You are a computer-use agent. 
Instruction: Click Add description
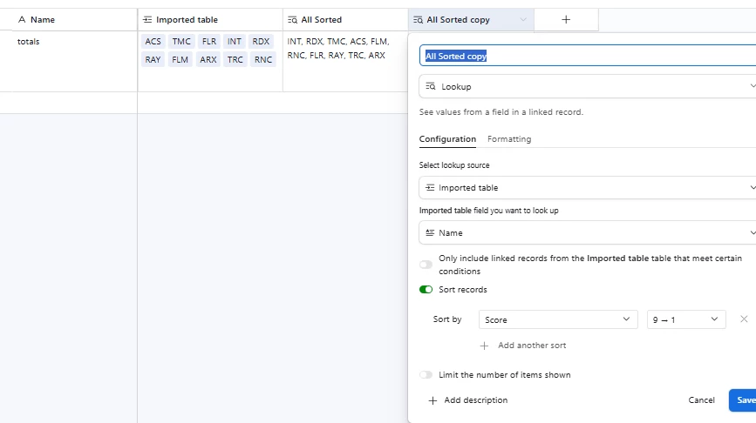click(468, 400)
